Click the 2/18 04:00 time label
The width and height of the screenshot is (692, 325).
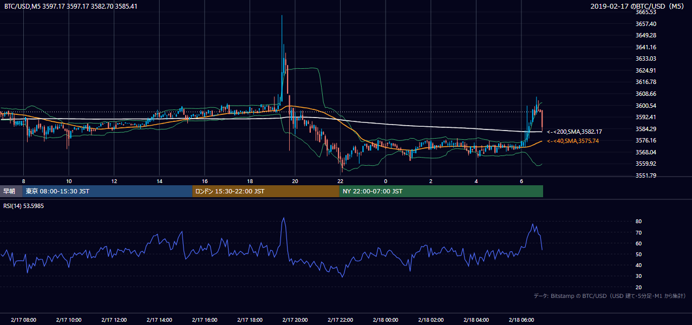[x=476, y=320]
